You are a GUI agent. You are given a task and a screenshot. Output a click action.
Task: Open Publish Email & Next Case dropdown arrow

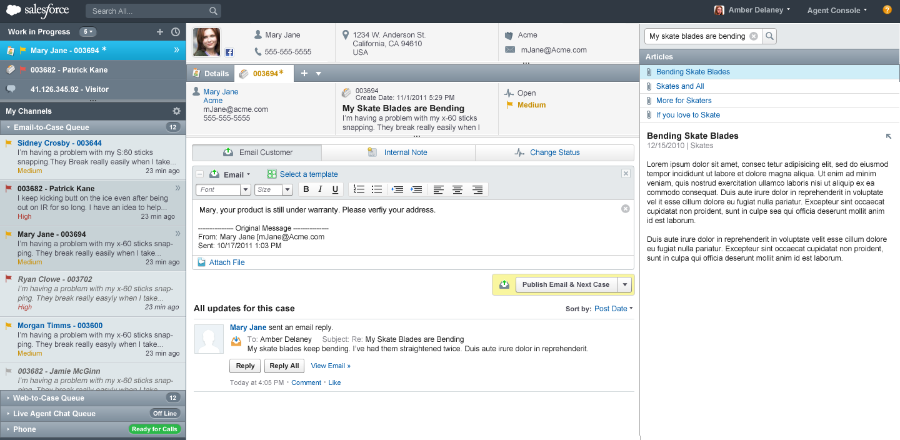click(625, 284)
